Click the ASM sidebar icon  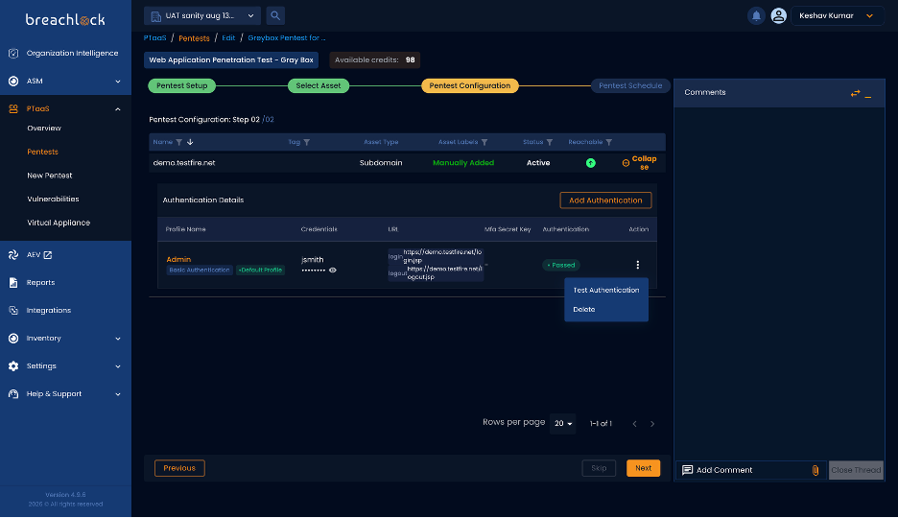coord(13,82)
